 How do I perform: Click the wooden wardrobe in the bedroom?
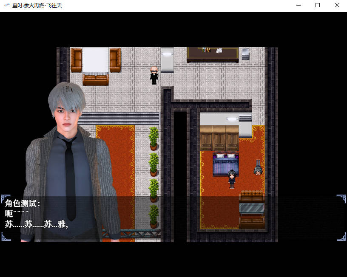219,138
